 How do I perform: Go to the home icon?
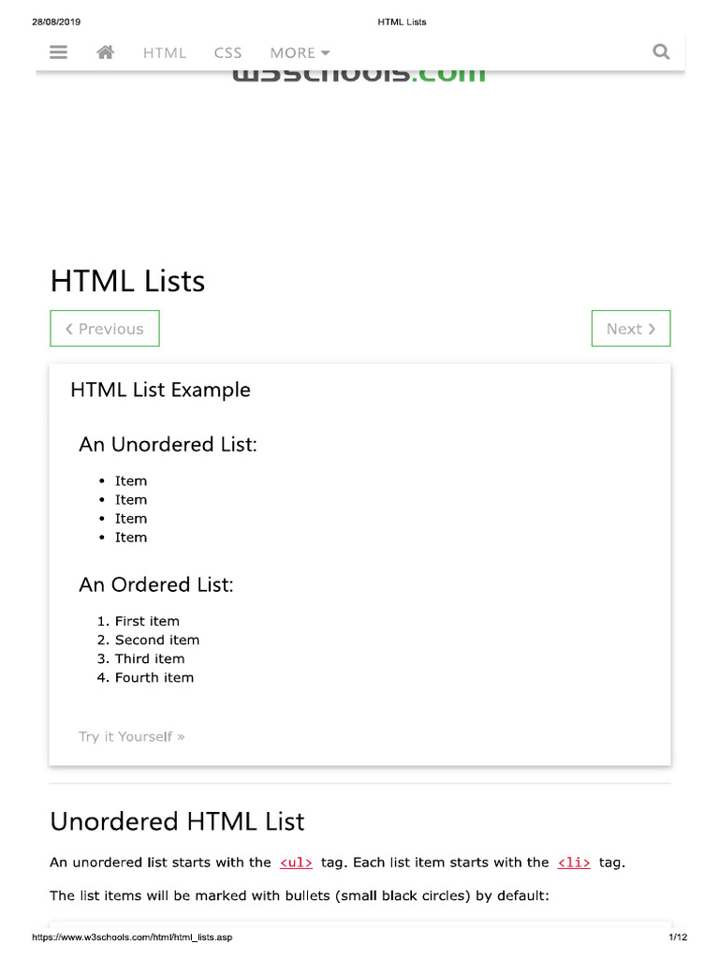105,52
